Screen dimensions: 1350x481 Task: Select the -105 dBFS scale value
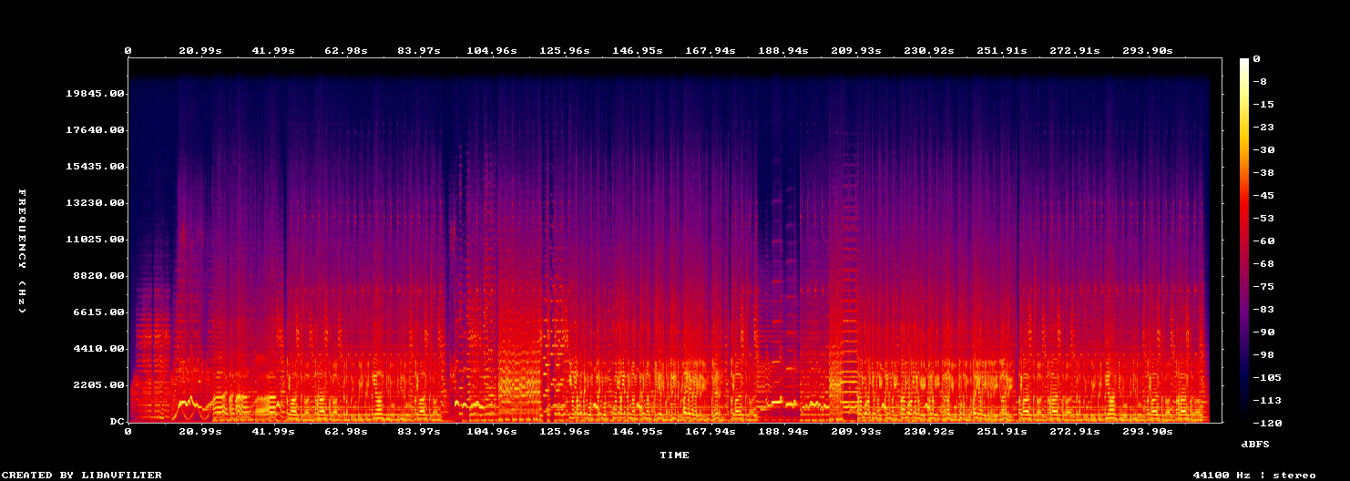pos(1265,377)
